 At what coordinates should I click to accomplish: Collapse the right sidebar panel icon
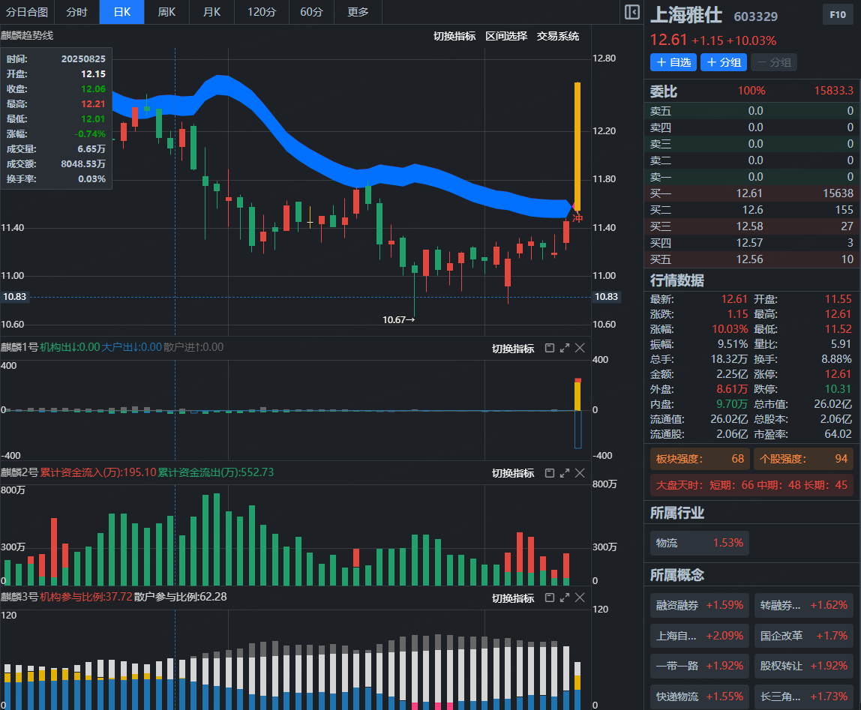click(x=631, y=12)
